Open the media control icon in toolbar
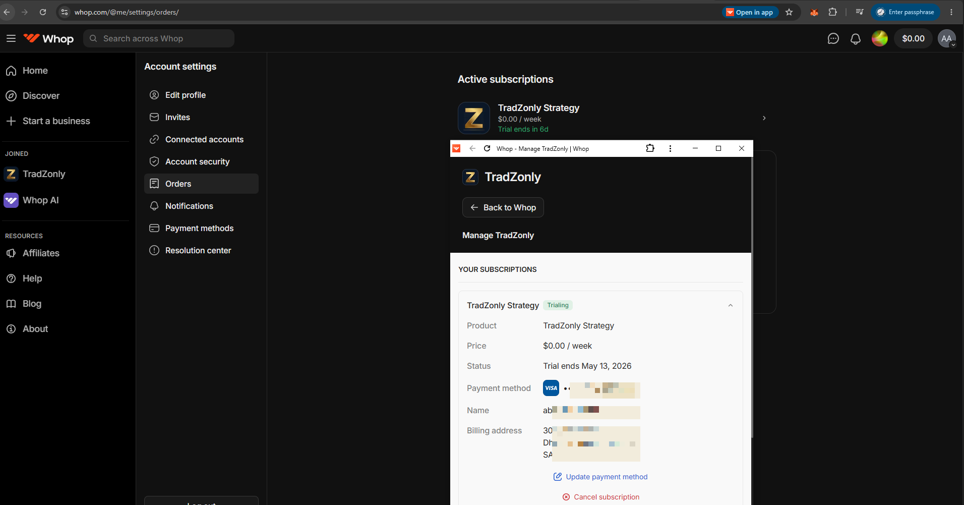964x505 pixels. [860, 12]
